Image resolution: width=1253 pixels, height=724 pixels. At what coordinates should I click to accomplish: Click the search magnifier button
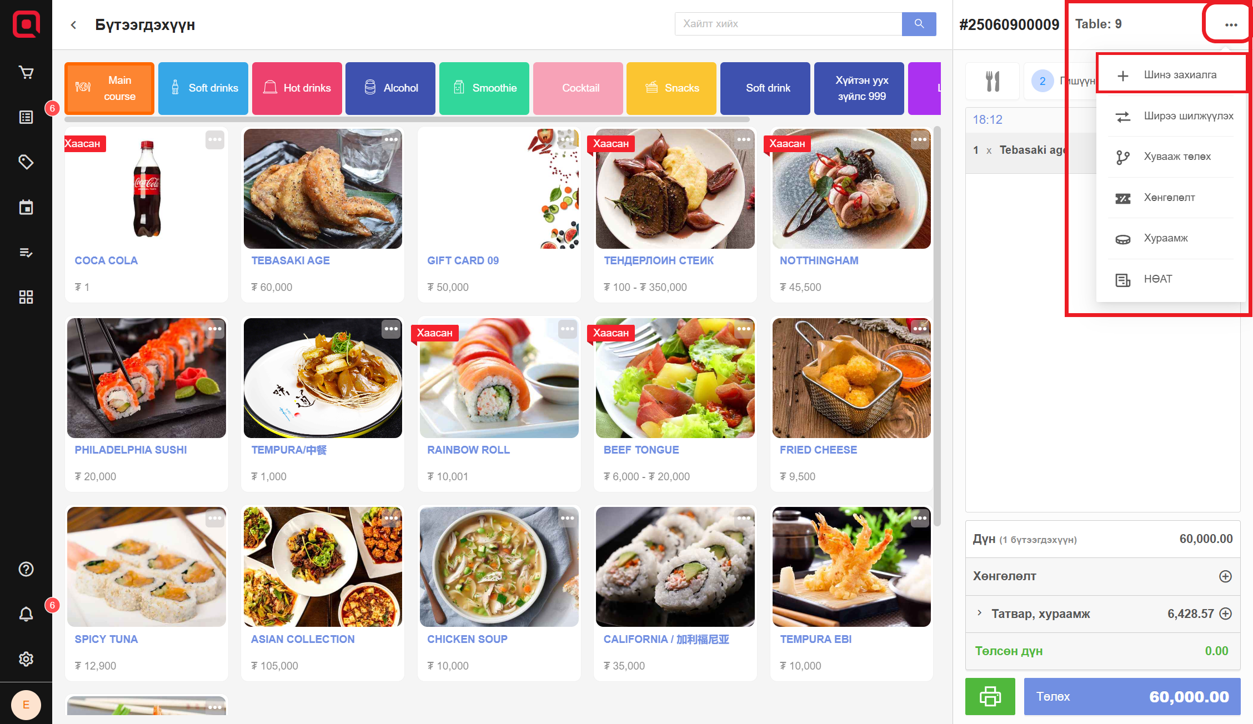pos(919,24)
